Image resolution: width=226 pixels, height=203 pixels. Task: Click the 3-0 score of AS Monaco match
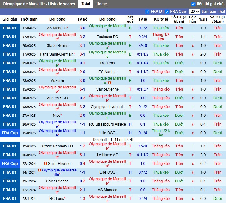tap(83, 28)
